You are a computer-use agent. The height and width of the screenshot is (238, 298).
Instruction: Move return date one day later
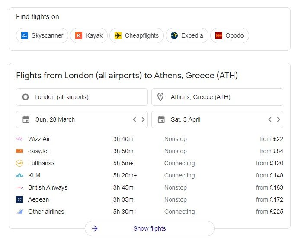[279, 119]
